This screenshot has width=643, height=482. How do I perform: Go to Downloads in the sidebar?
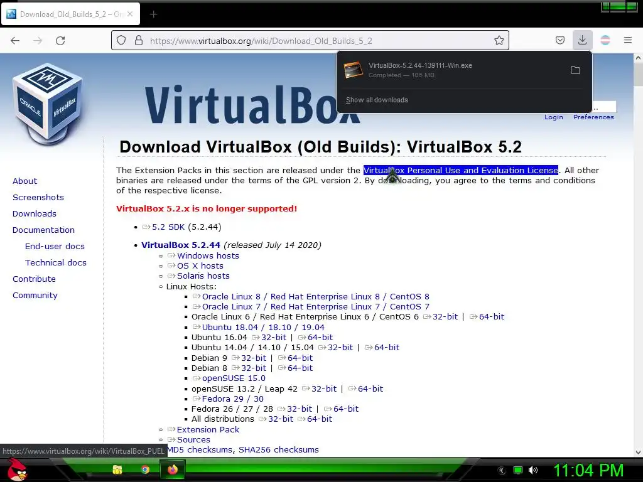click(x=35, y=214)
